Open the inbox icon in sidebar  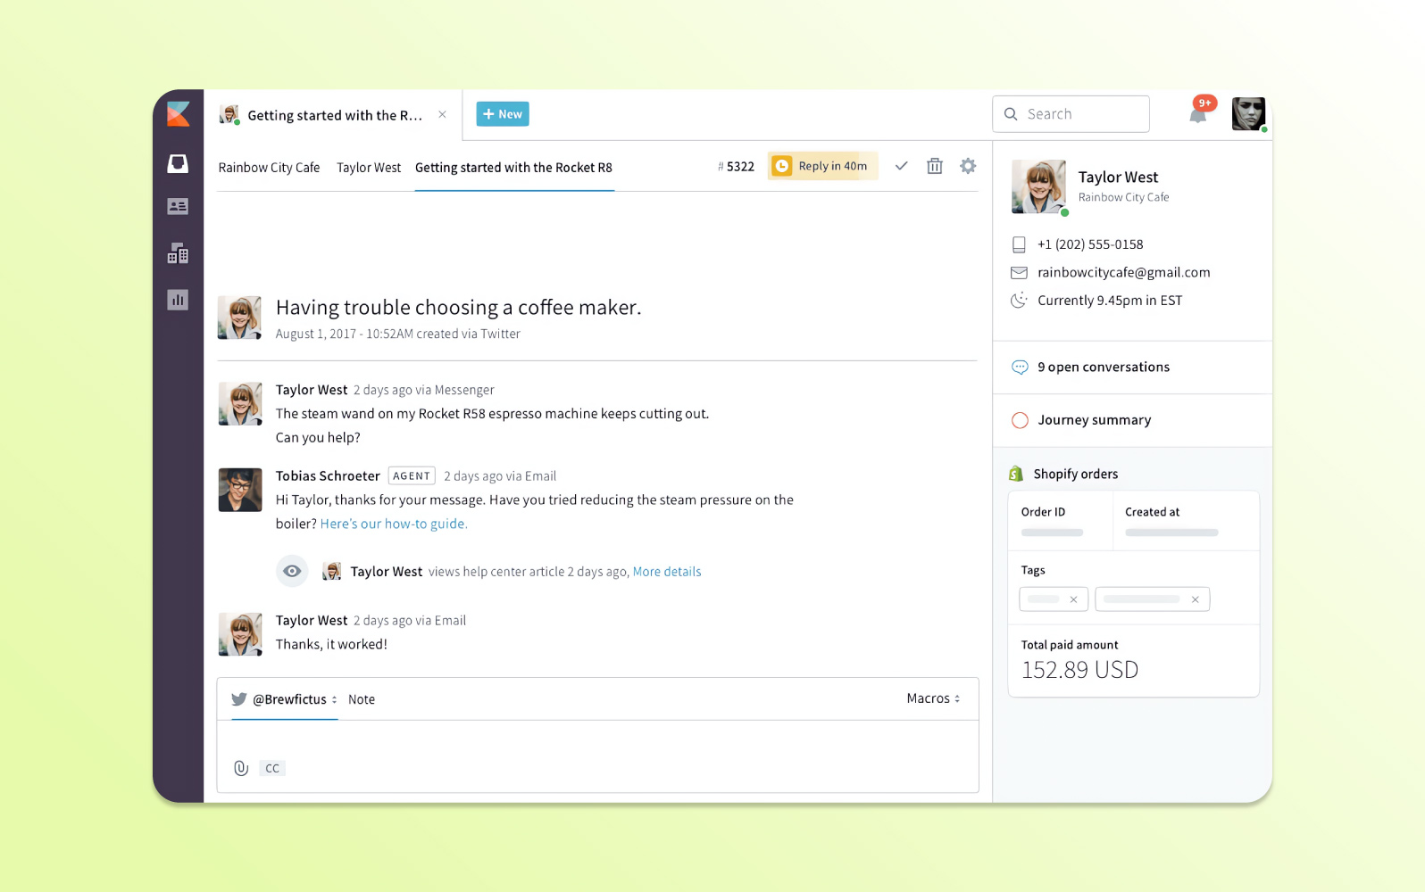(x=178, y=163)
